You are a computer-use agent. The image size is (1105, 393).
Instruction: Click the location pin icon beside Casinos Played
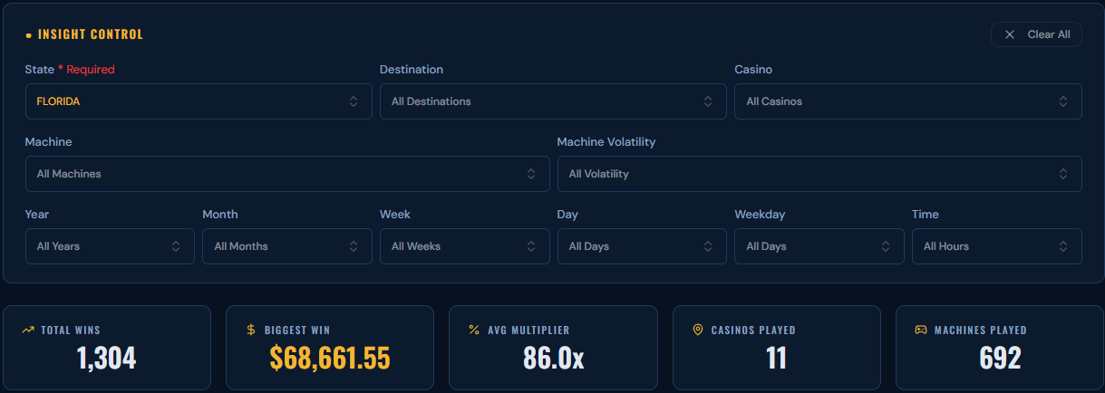tap(697, 331)
